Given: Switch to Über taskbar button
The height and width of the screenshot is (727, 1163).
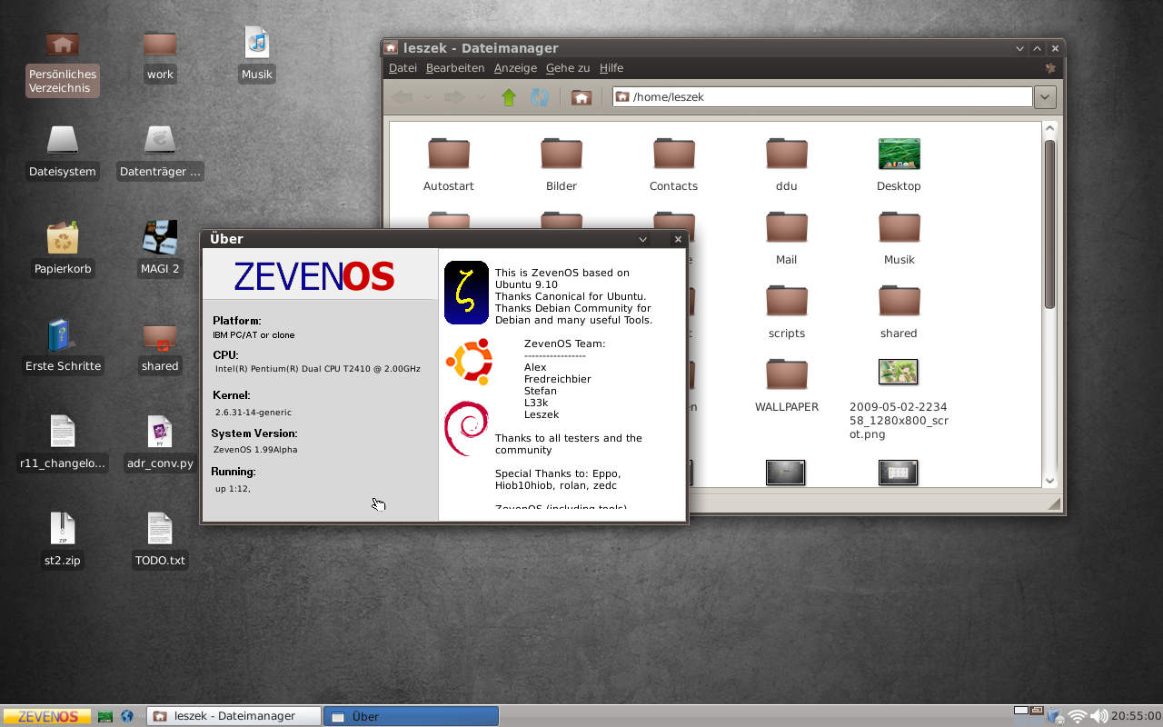Looking at the screenshot, I should (x=411, y=716).
